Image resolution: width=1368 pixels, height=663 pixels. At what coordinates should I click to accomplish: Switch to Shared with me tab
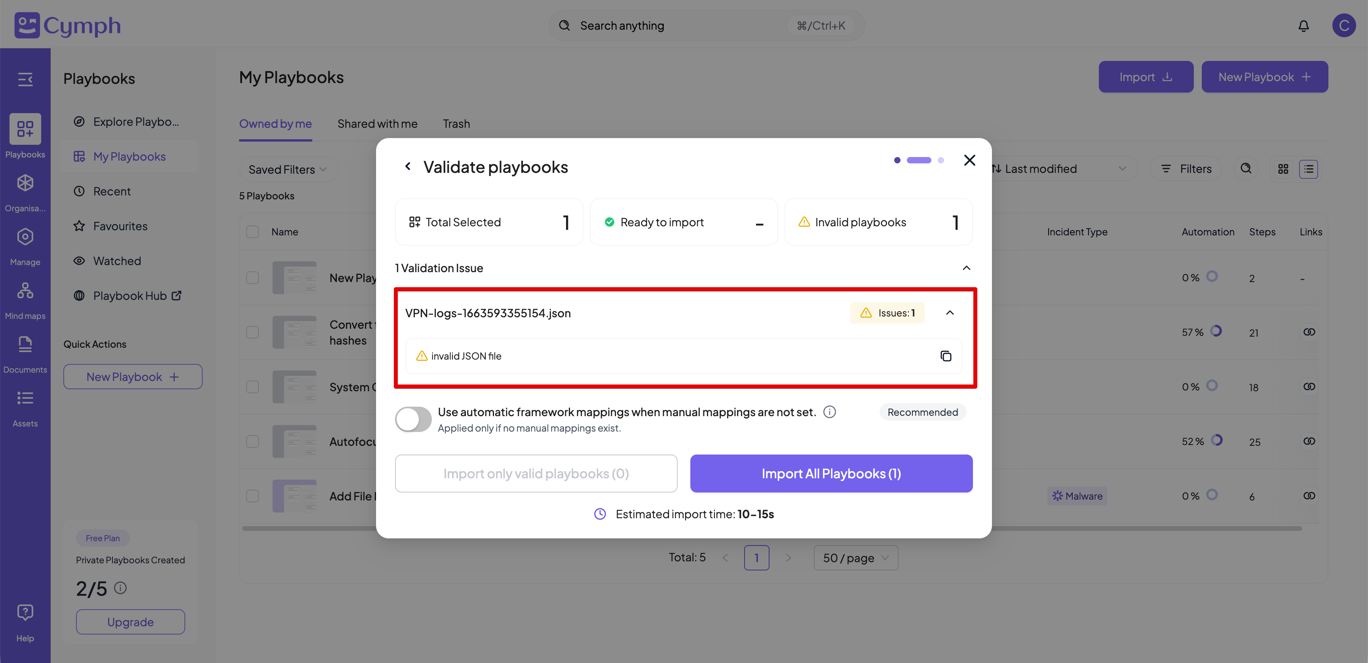pos(377,124)
